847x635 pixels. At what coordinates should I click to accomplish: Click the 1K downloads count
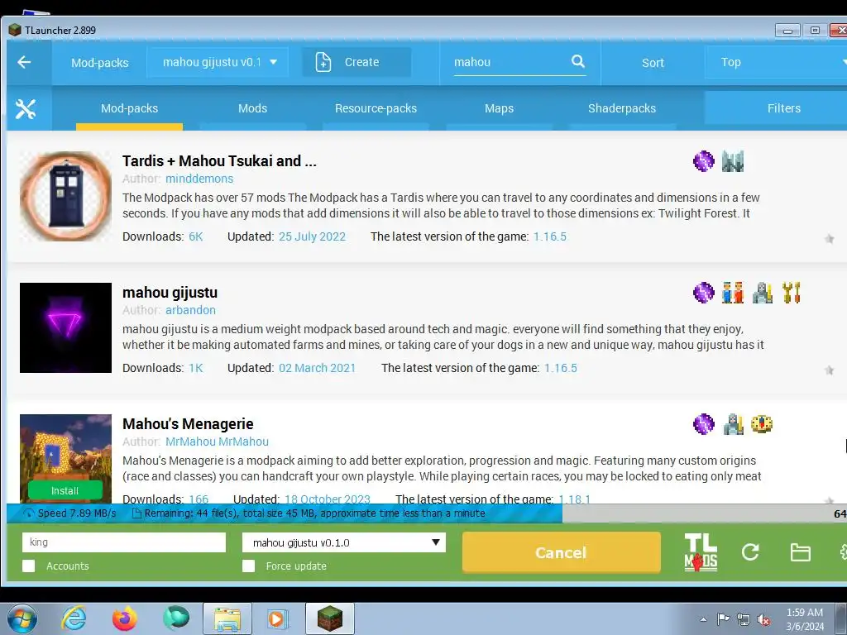click(x=195, y=368)
